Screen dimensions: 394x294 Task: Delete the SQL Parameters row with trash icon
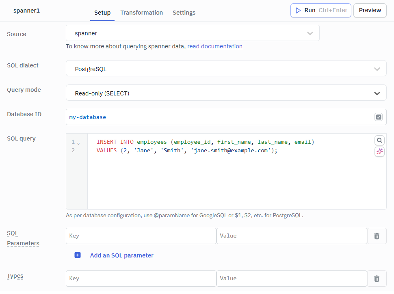377,236
